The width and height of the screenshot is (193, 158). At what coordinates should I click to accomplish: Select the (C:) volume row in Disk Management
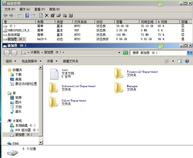click(x=97, y=26)
